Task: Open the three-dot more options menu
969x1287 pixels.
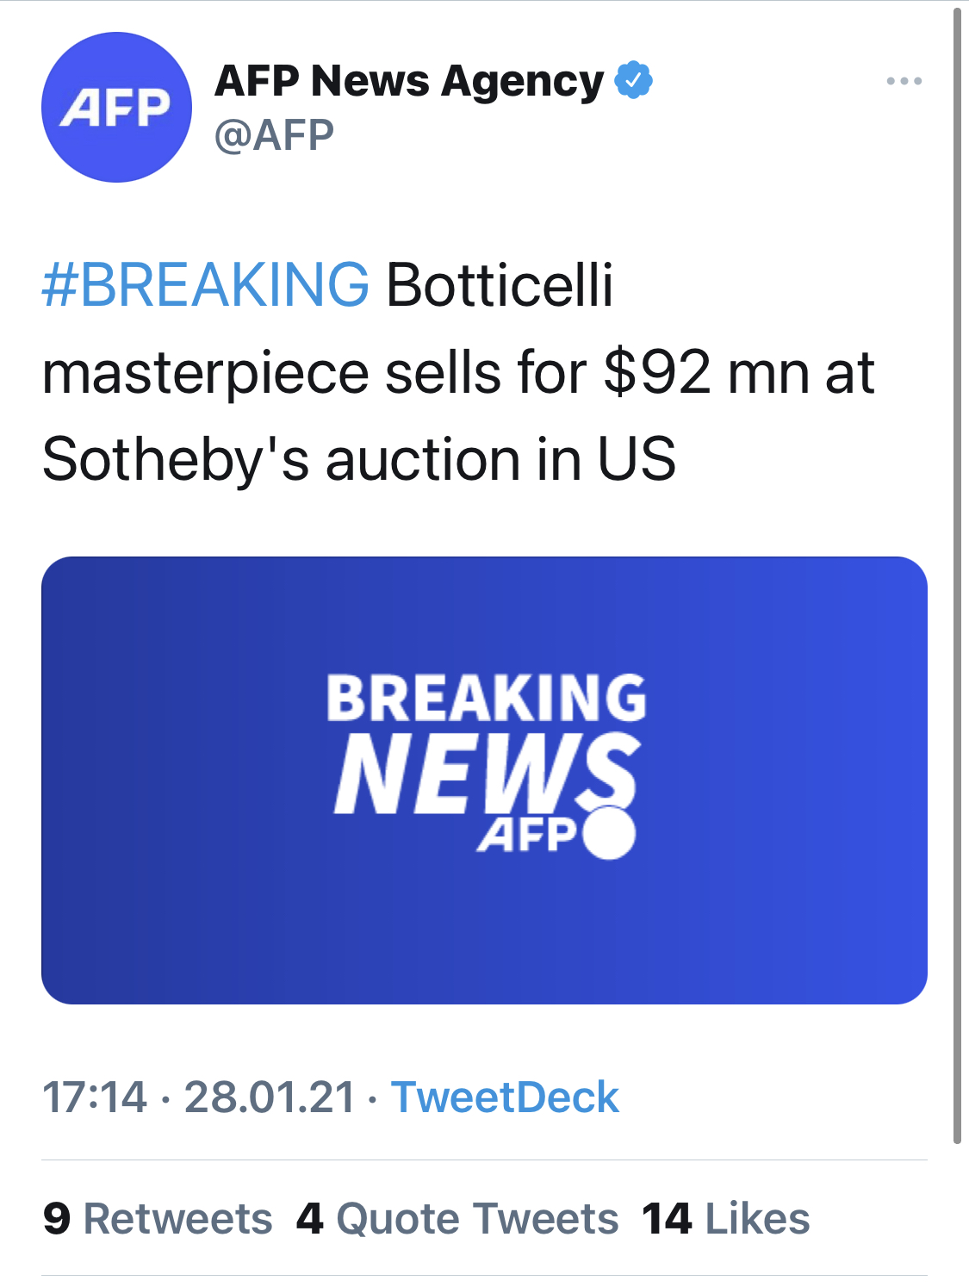Action: (904, 81)
